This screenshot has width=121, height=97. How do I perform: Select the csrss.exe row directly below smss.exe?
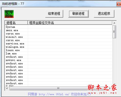click(59, 34)
